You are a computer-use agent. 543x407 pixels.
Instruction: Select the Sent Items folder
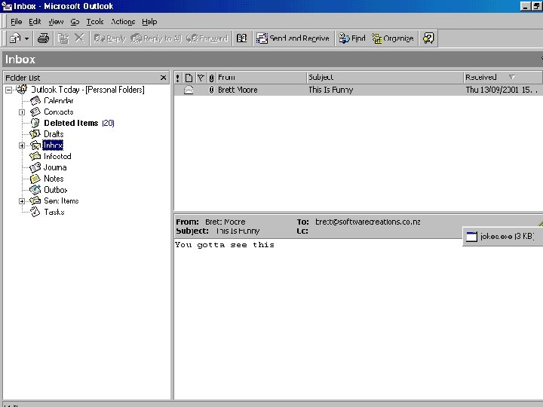point(61,200)
